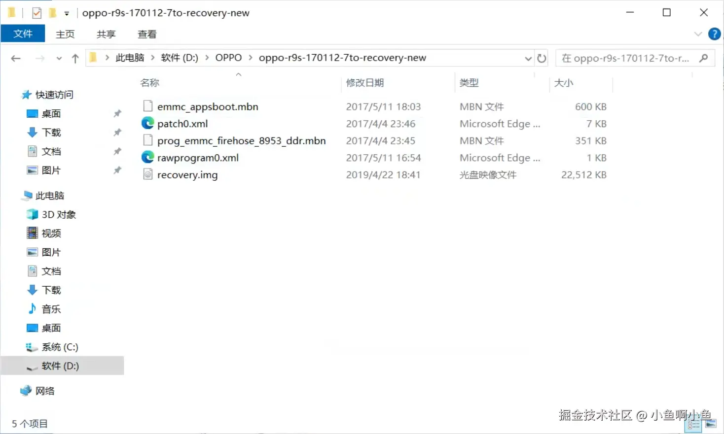Expand the ribbon with the chevron
Screen dimensions: 724x434
click(698, 34)
